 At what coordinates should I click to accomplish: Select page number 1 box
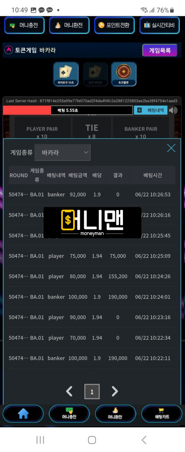[x=92, y=392]
